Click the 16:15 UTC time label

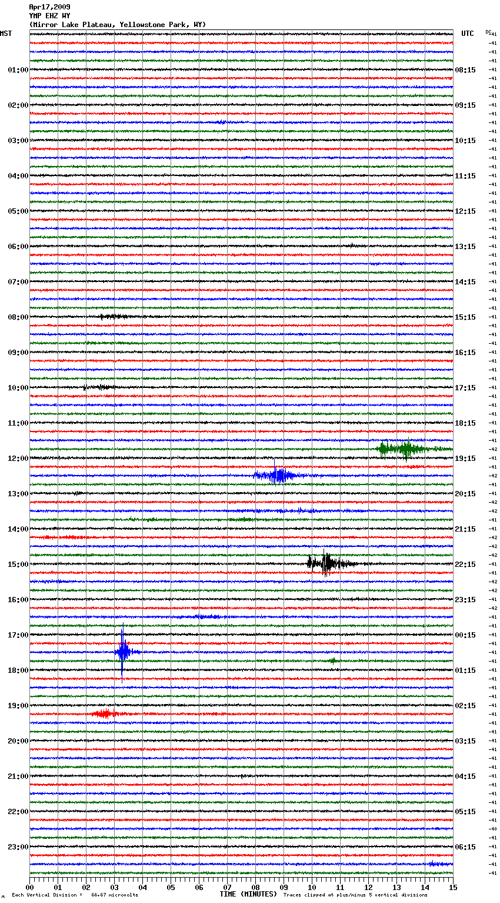(465, 353)
